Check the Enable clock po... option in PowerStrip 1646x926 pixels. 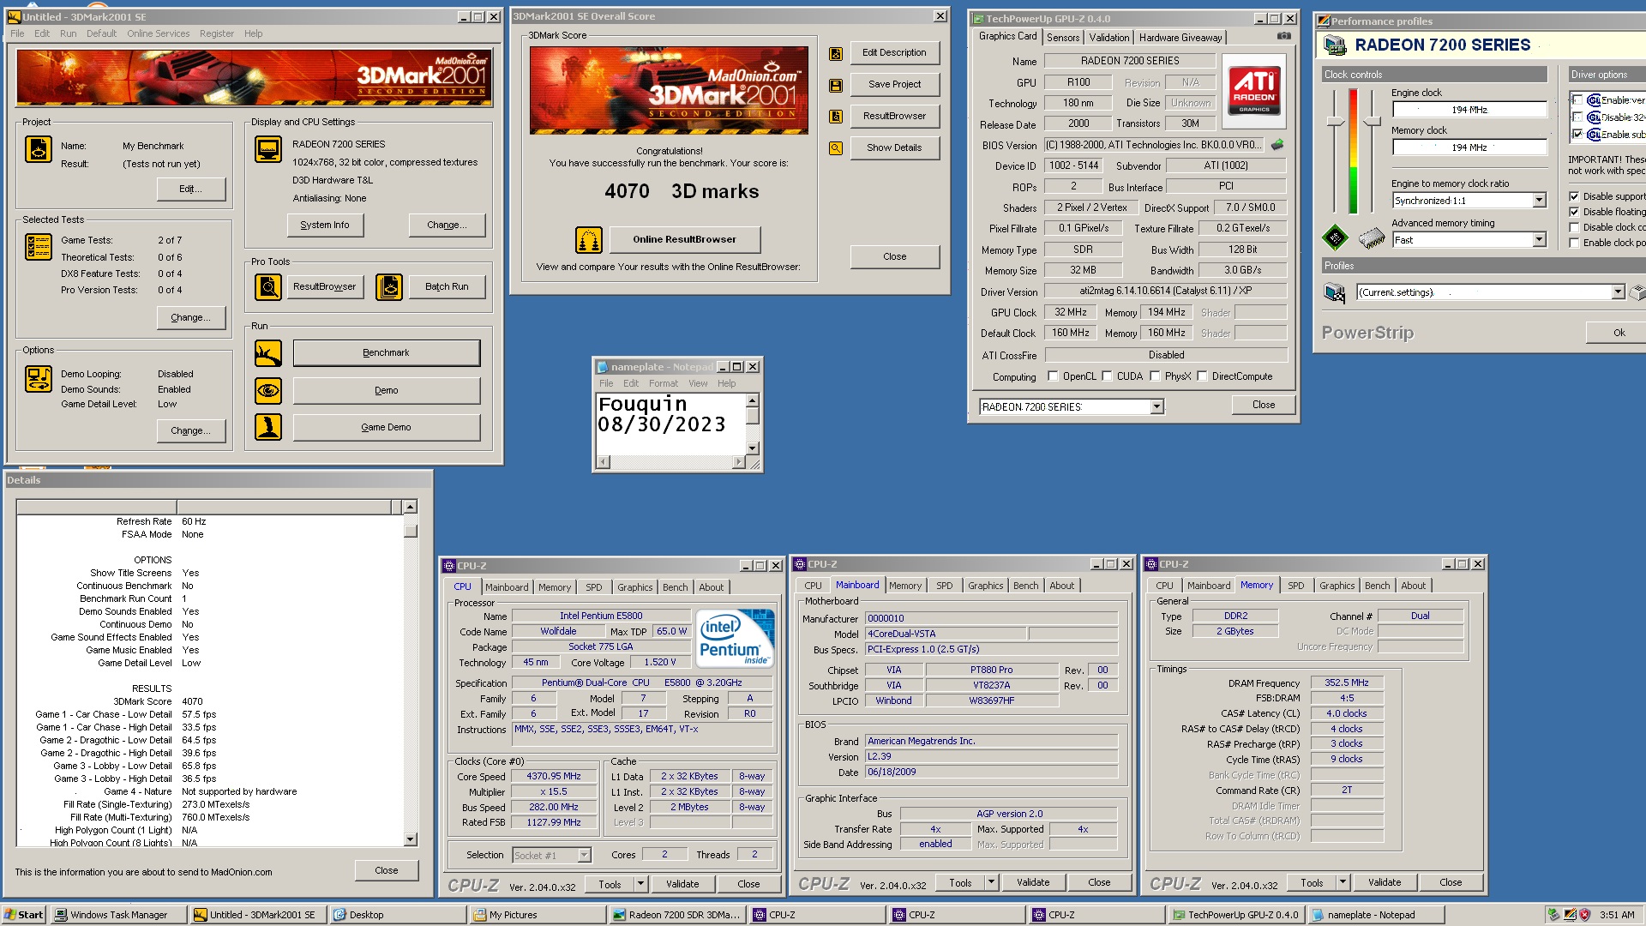[x=1574, y=243]
